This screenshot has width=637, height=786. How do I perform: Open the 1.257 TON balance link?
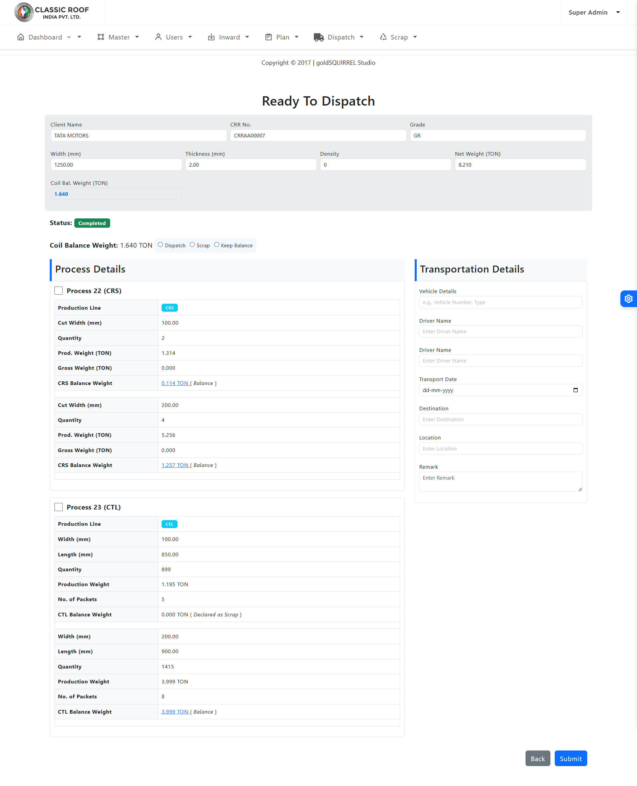(175, 465)
